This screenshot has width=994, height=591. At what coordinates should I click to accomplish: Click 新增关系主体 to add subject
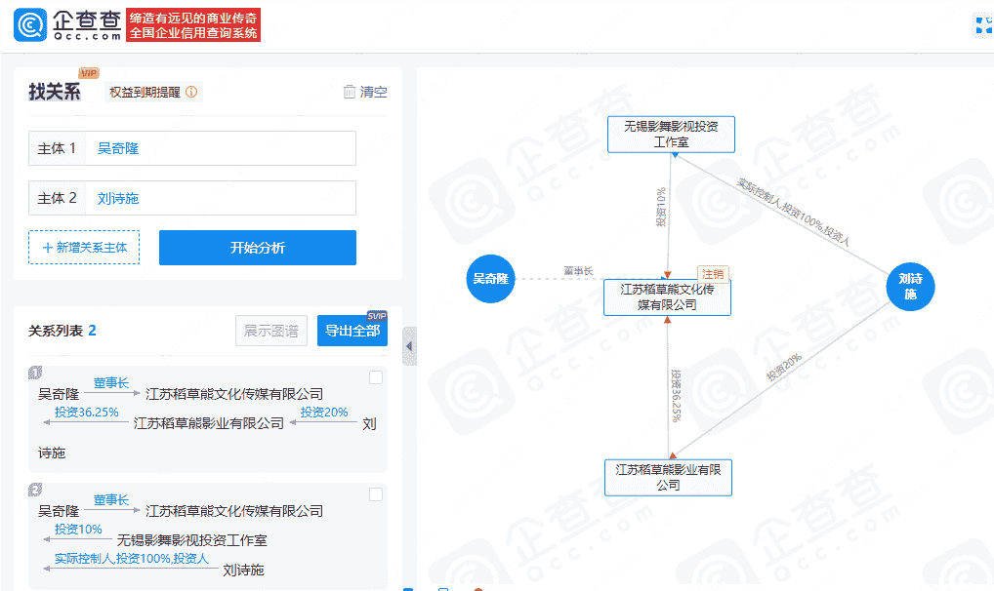pyautogui.click(x=84, y=247)
